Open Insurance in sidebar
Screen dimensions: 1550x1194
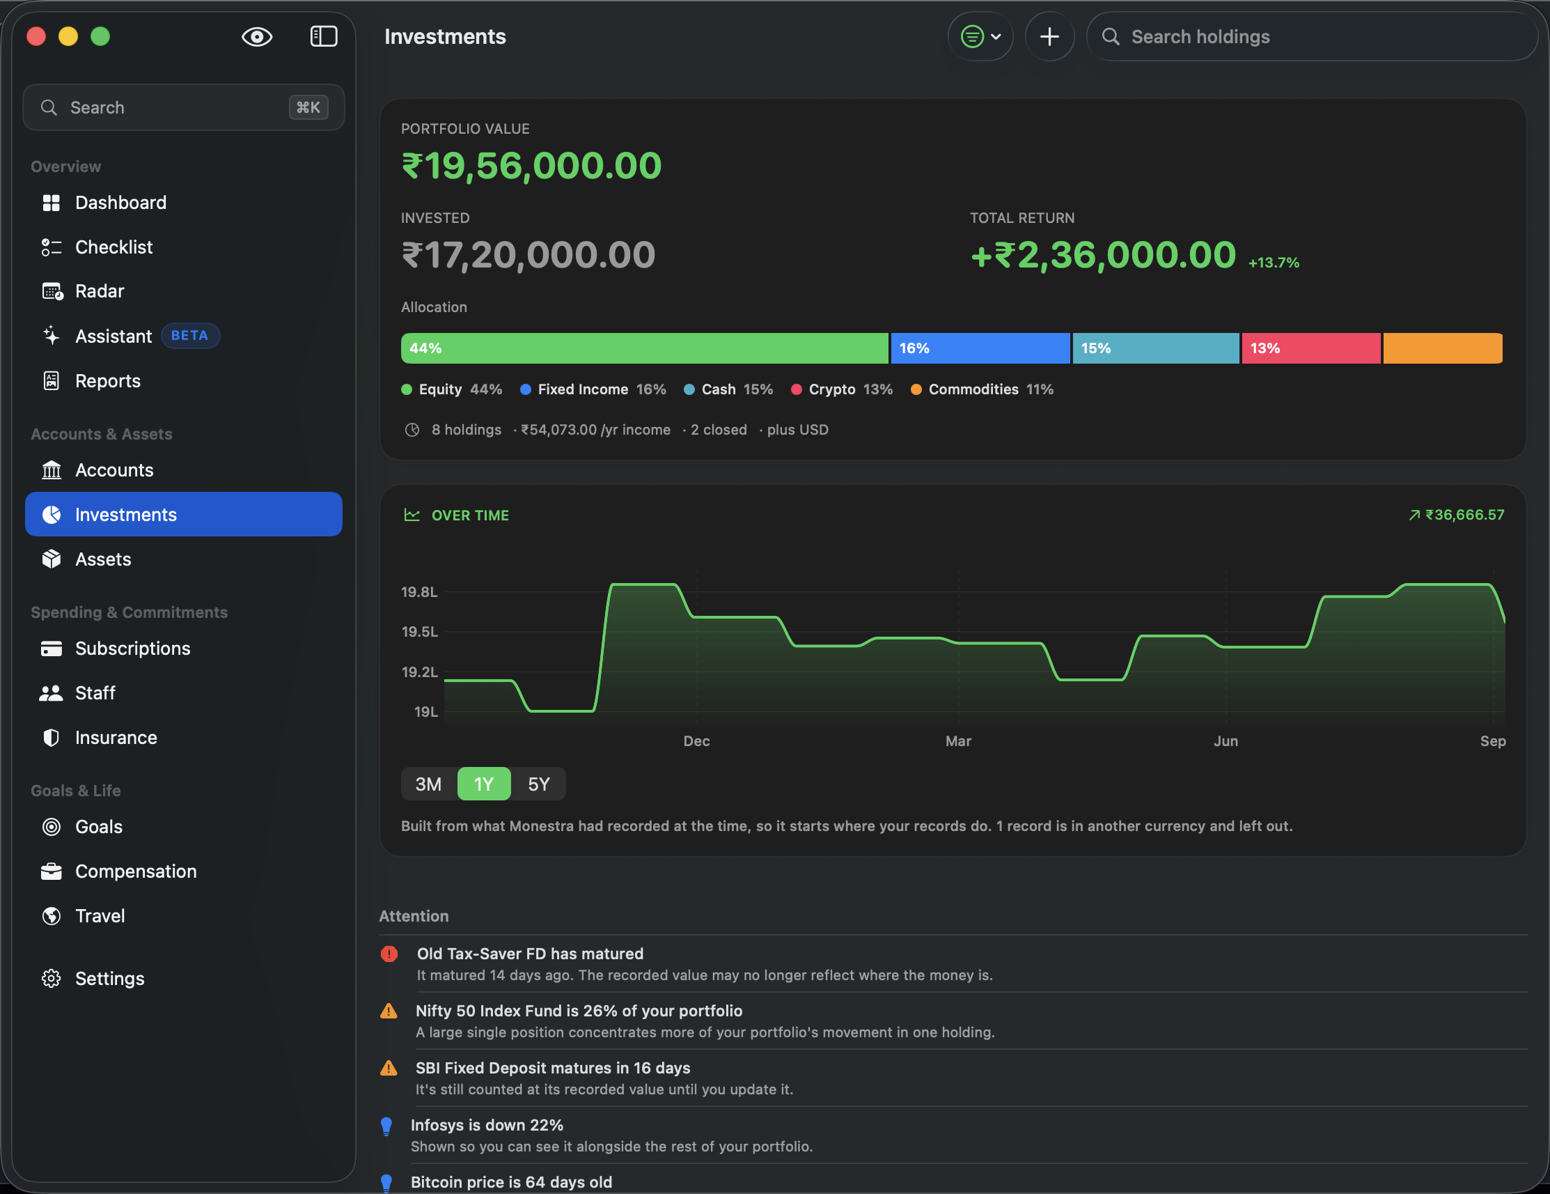click(184, 738)
